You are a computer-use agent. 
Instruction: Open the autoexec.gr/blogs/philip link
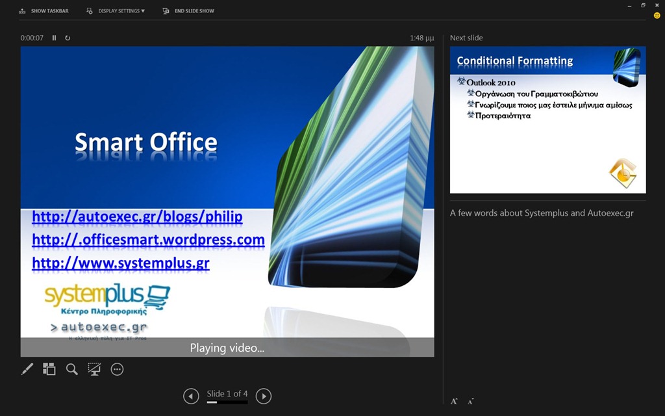(x=137, y=216)
